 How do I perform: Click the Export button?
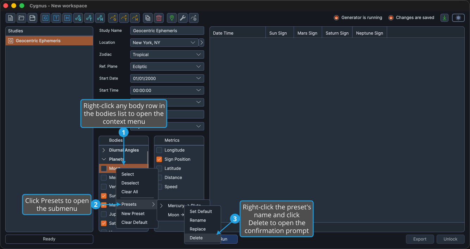point(420,239)
